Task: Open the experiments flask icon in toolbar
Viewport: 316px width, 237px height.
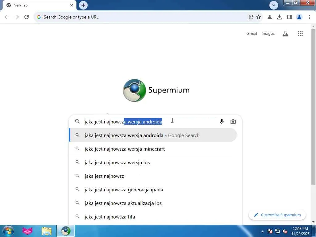Action: click(270, 17)
